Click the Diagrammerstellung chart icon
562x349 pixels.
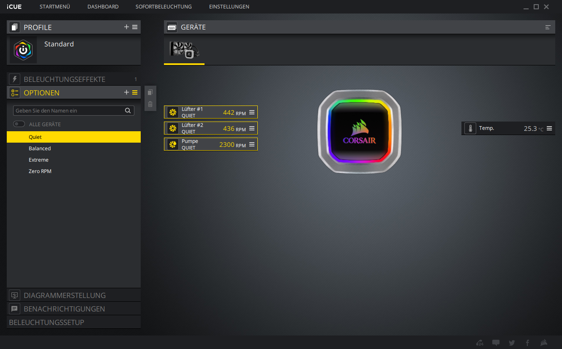click(15, 295)
